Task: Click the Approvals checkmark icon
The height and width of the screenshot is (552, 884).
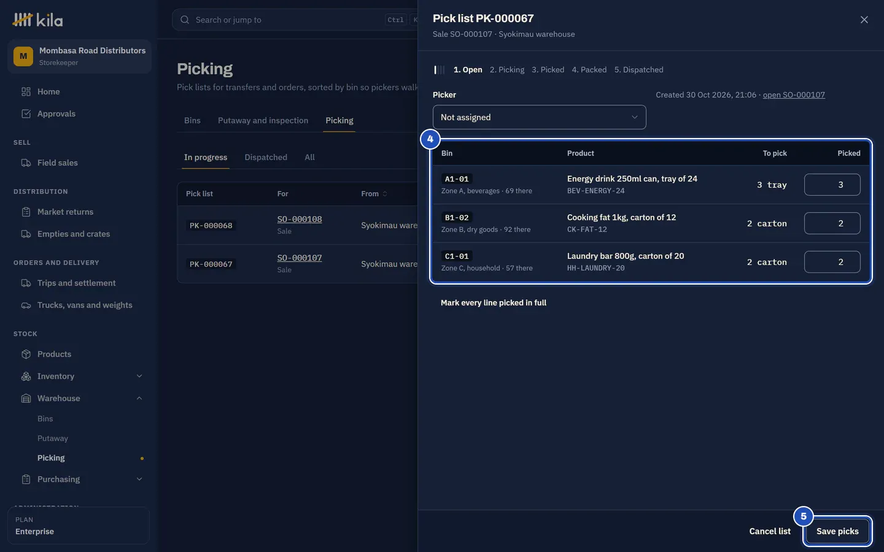Action: coord(26,113)
